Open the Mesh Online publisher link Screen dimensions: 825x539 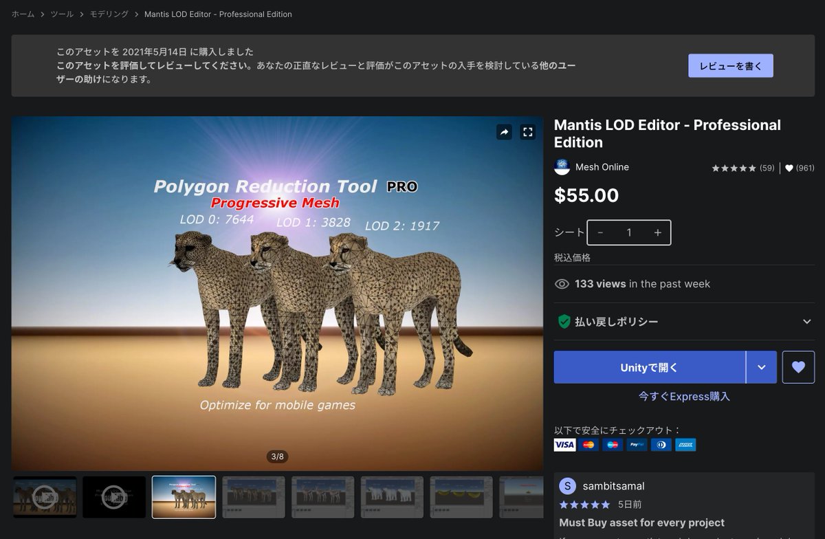tap(602, 167)
